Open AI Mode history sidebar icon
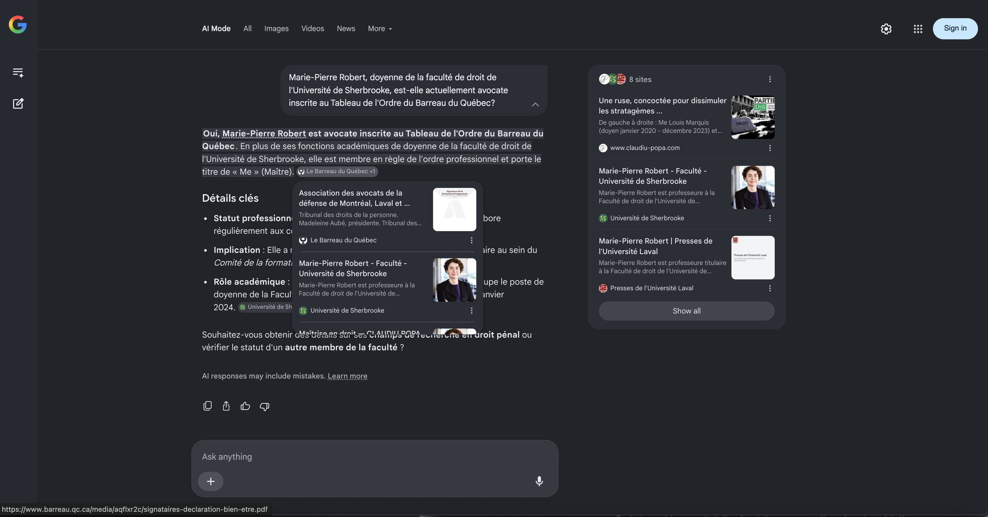This screenshot has height=517, width=988. coord(18,73)
